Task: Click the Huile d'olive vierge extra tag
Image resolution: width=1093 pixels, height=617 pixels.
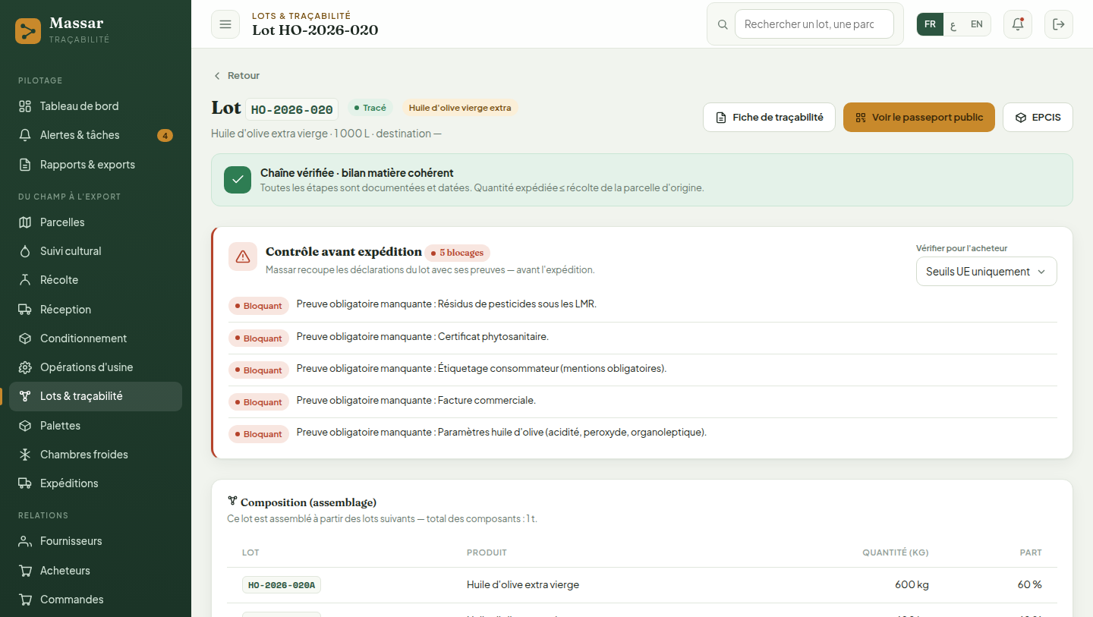Action: click(x=460, y=108)
